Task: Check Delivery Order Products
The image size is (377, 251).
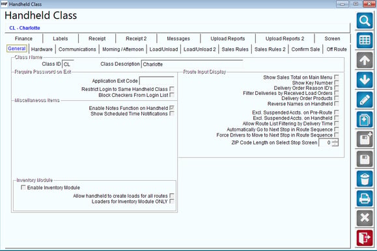Action: 337,98
